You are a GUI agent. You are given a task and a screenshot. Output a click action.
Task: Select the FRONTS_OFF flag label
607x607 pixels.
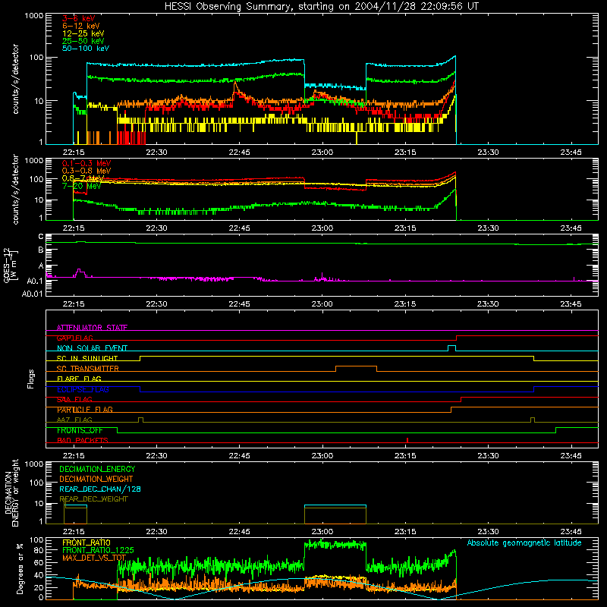click(x=80, y=430)
